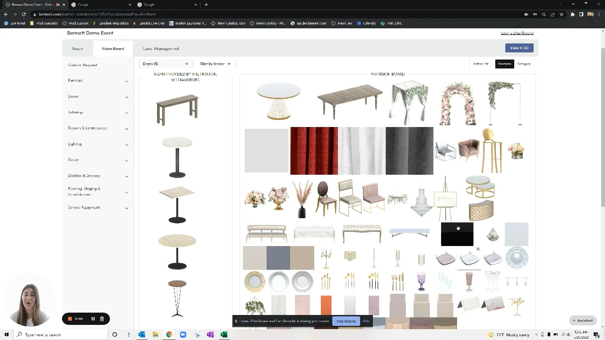
Task: Click Stop sharing button
Action: (346, 321)
